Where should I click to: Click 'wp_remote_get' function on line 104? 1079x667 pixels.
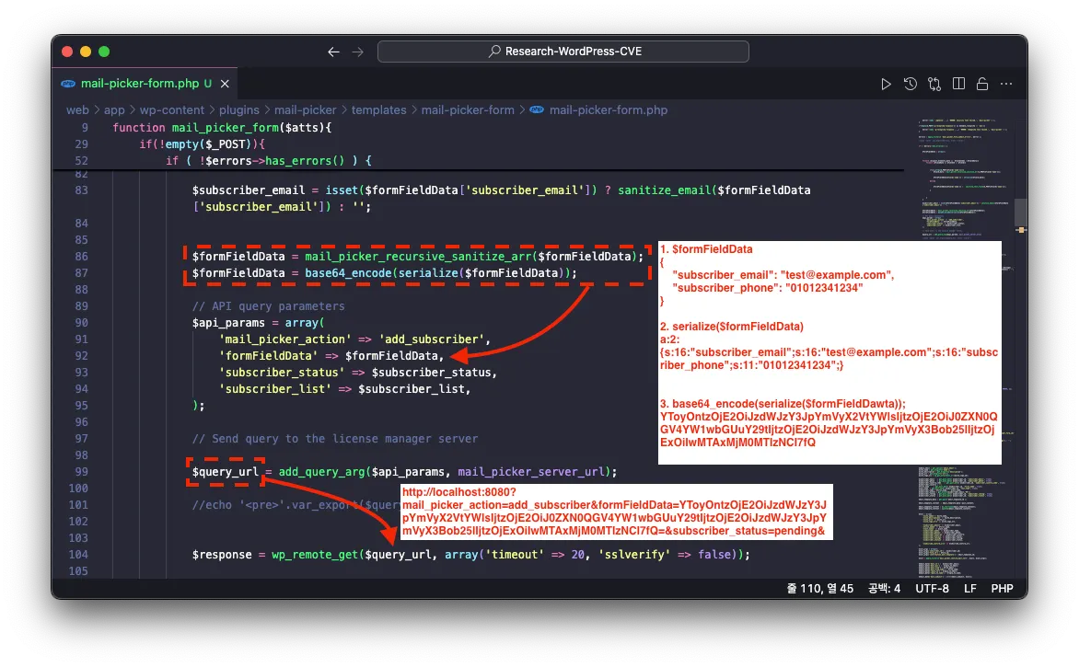(x=315, y=554)
